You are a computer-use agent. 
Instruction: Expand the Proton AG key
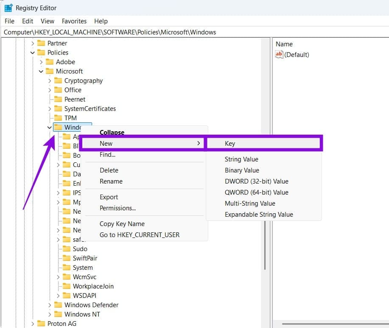tap(33, 323)
